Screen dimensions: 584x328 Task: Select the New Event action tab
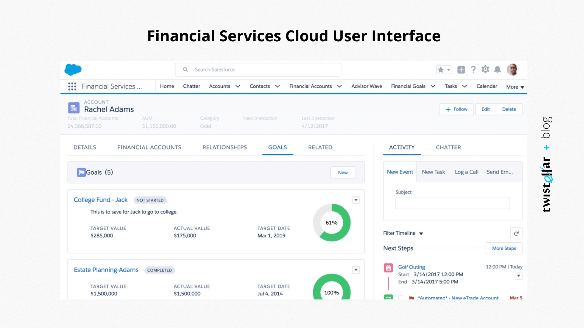(400, 172)
